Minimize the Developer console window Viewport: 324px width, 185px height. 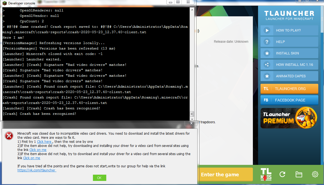click(x=171, y=2)
